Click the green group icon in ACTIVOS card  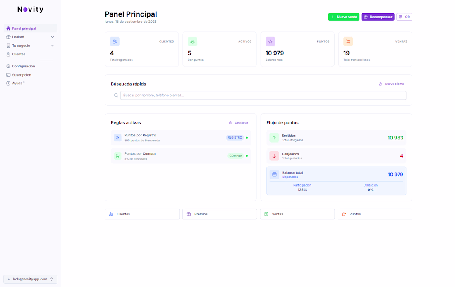pyautogui.click(x=192, y=41)
